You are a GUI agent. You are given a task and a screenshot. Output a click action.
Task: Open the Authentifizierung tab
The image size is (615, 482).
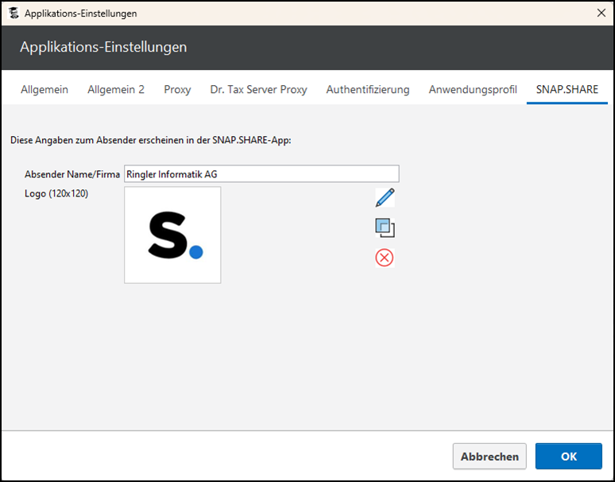(368, 90)
